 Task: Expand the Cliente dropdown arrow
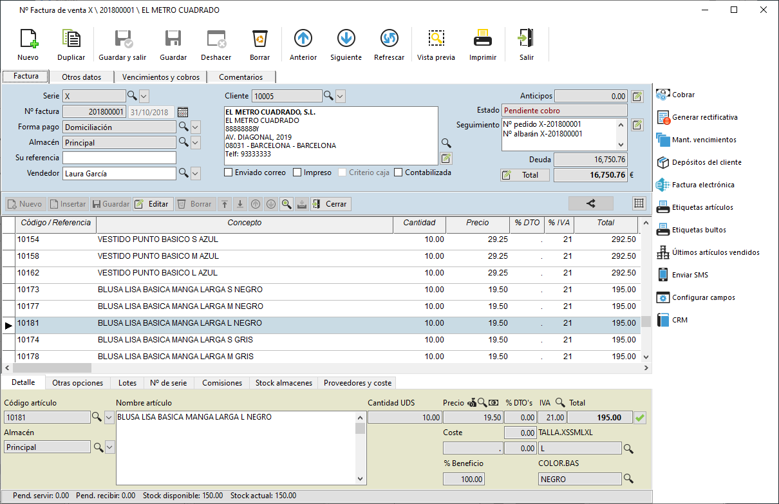pyautogui.click(x=341, y=97)
